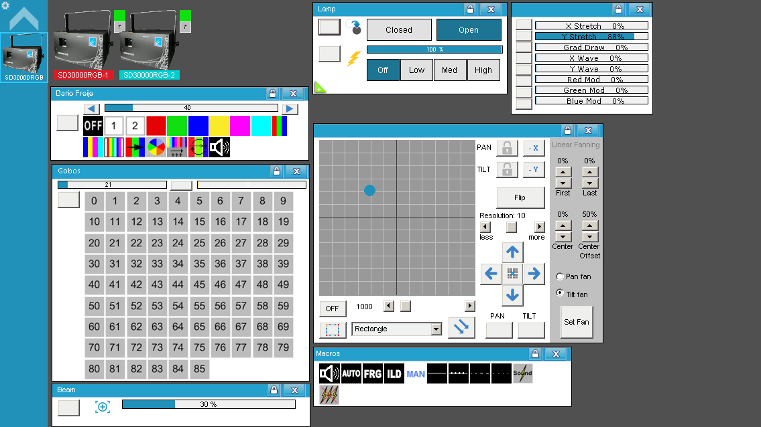Click the Sound lightning macro

click(x=523, y=373)
